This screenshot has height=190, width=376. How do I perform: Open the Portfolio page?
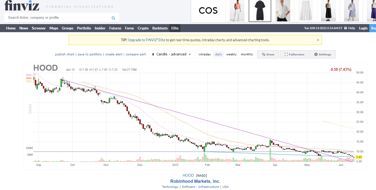pos(84,28)
